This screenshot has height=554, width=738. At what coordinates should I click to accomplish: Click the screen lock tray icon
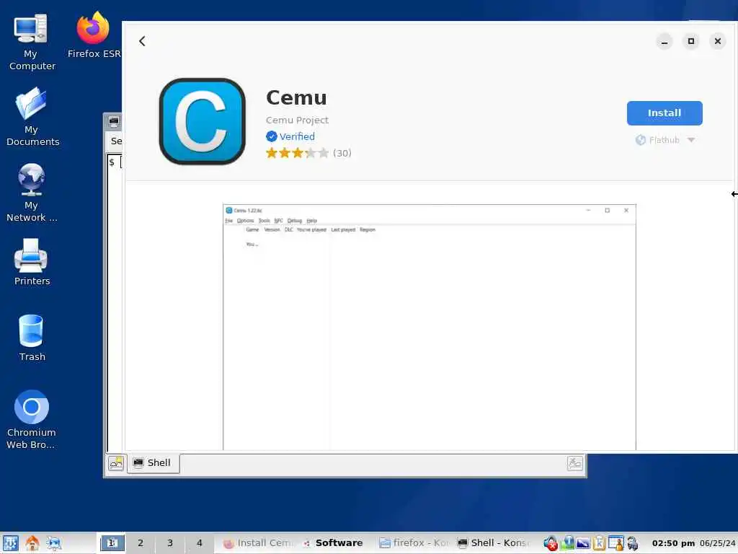pyautogui.click(x=615, y=543)
